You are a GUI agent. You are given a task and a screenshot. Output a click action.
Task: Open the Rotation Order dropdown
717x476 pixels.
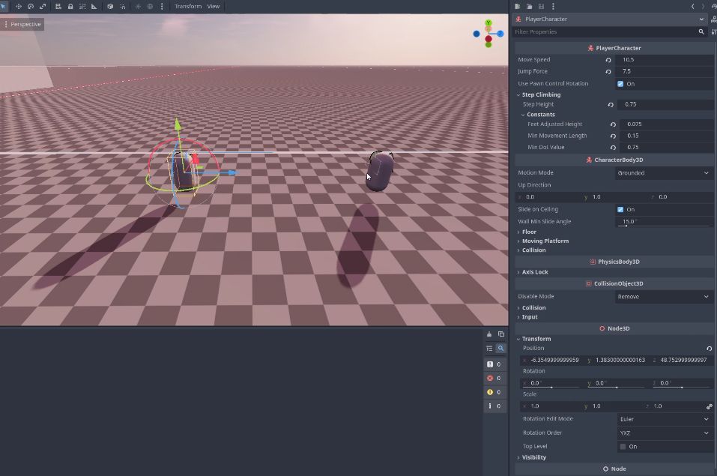point(663,433)
